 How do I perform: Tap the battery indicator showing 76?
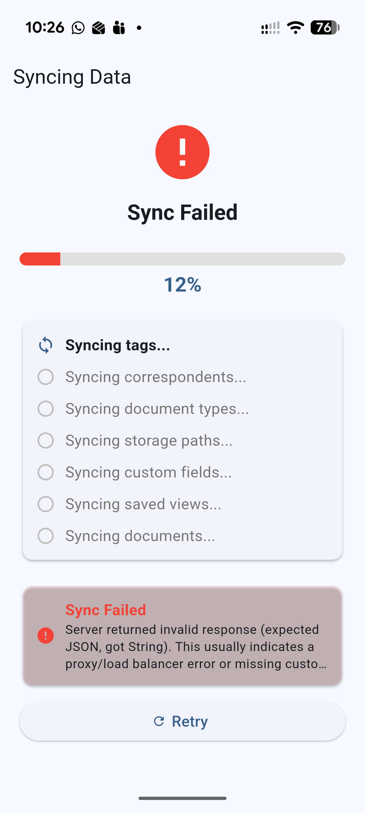(x=324, y=28)
